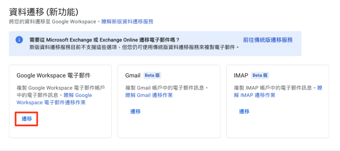
Task: Select the 資料遷移 (新功能) page heading
Action: 43,12
